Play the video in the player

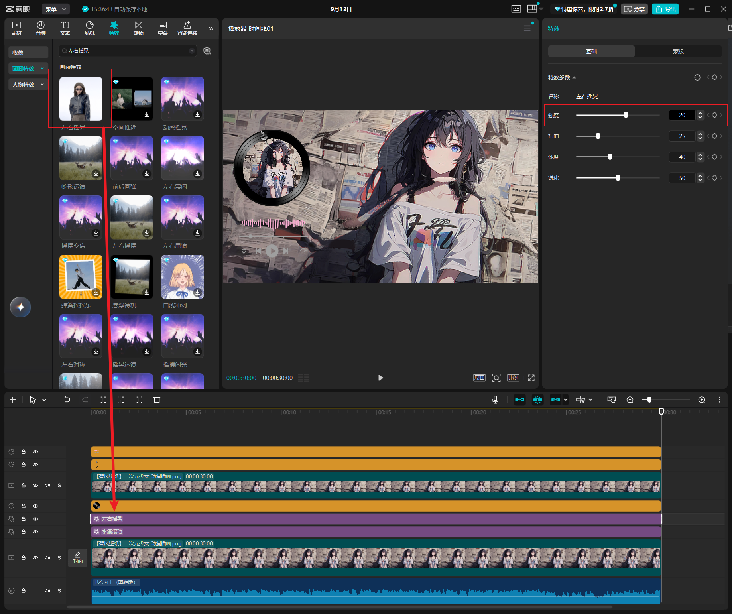380,378
